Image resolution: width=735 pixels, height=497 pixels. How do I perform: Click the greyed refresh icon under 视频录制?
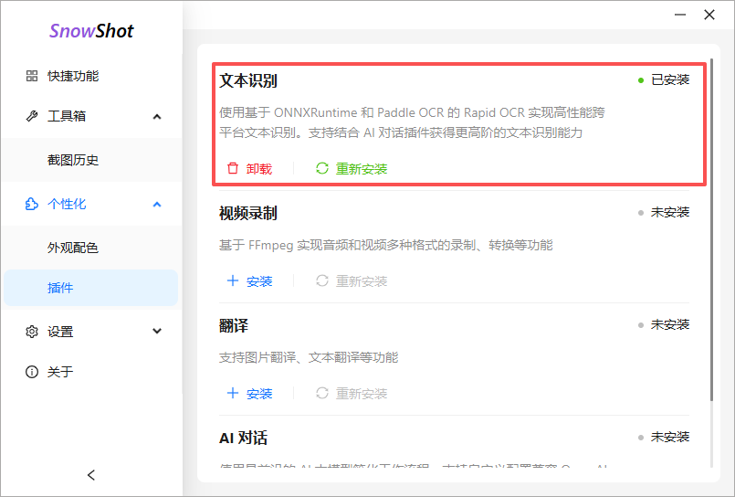point(322,280)
